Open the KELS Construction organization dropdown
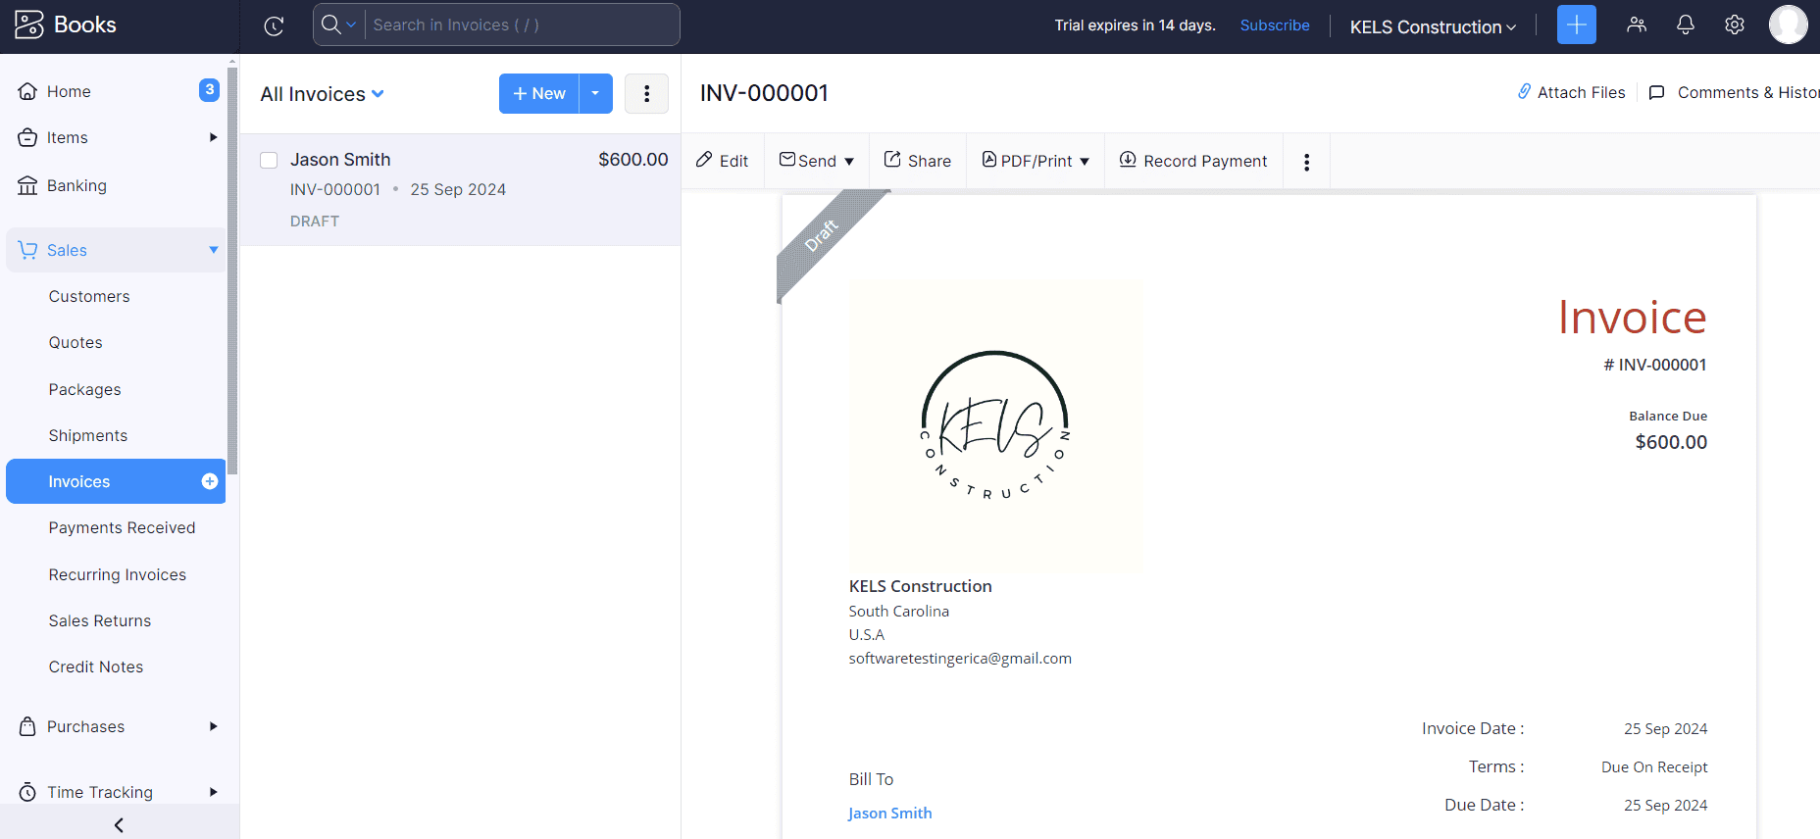Image resolution: width=1820 pixels, height=839 pixels. coord(1433,26)
